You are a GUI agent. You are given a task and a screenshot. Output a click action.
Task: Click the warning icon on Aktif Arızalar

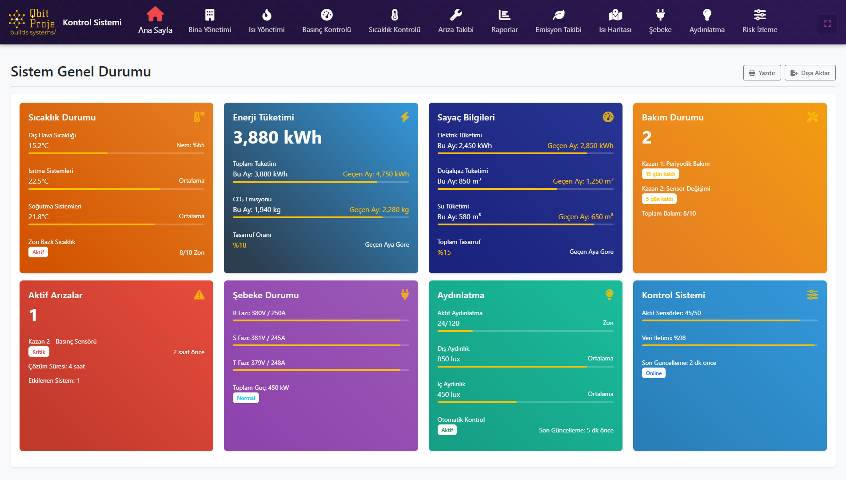tap(199, 295)
